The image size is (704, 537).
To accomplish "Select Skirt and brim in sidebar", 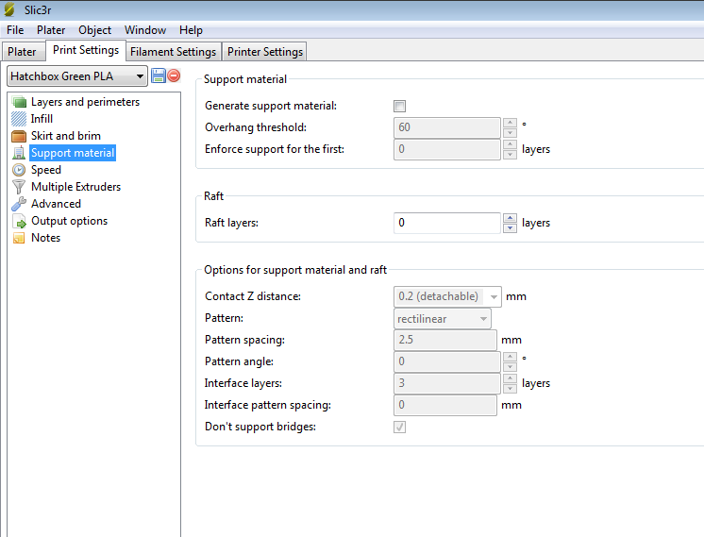I will pyautogui.click(x=65, y=136).
